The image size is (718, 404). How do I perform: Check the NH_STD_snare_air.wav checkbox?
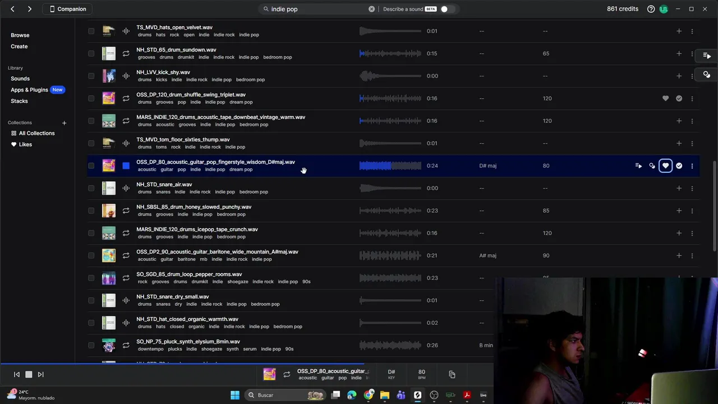pos(91,188)
